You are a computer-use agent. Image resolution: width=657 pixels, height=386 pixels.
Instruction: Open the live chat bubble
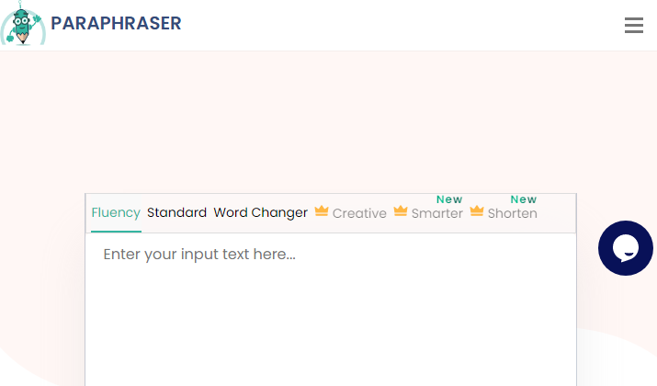(x=625, y=248)
